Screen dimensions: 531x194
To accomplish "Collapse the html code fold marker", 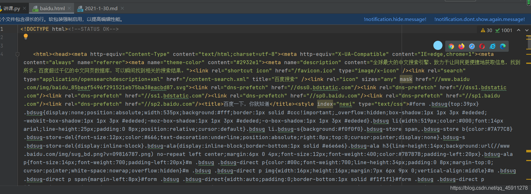I will (17, 54).
